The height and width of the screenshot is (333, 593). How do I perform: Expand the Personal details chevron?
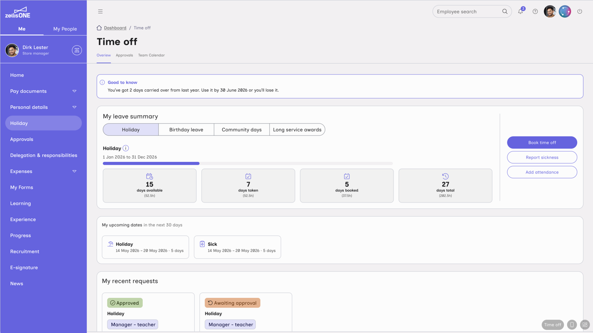tap(74, 107)
